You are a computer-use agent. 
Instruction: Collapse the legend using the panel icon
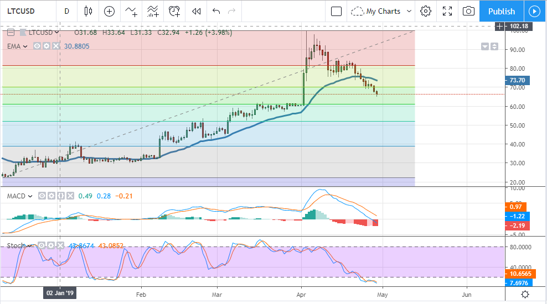click(11, 33)
